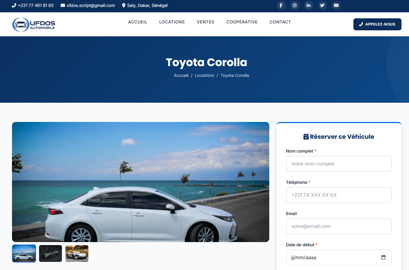Click the UFDOS Automobile logo
Viewport: 409px width, 270px height.
click(x=34, y=24)
